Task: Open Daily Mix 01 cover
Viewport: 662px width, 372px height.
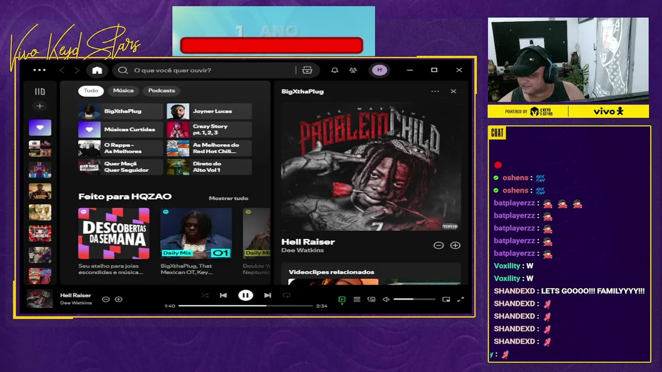Action: point(196,234)
